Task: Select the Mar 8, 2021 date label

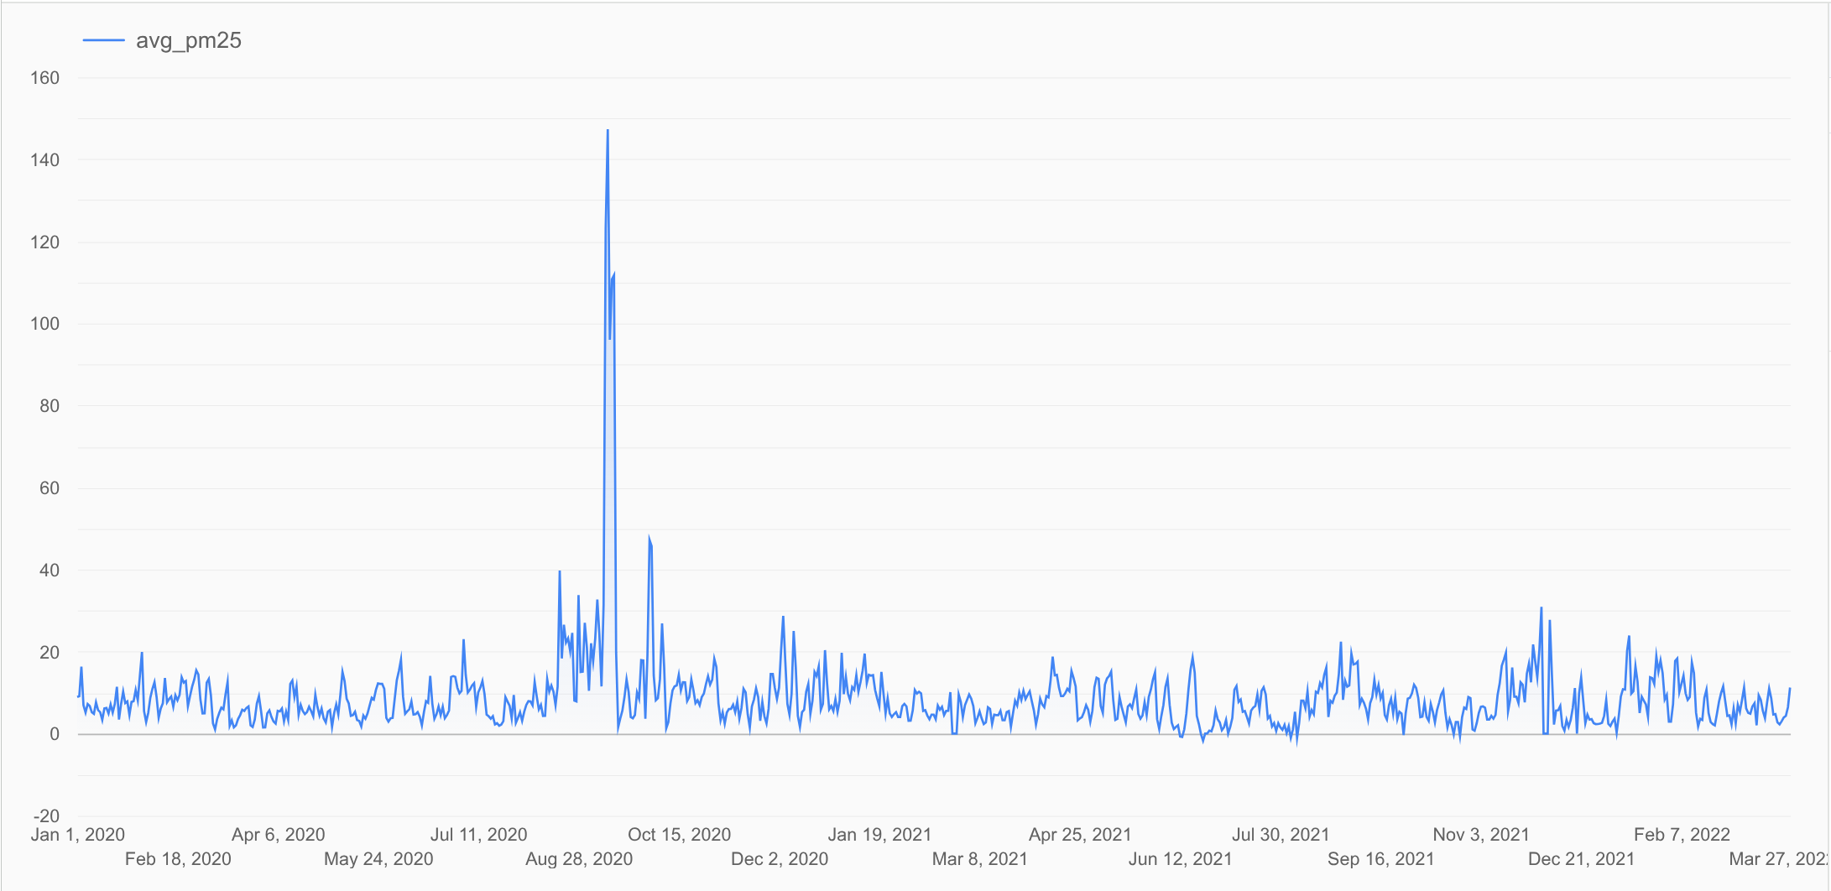Action: [x=980, y=859]
